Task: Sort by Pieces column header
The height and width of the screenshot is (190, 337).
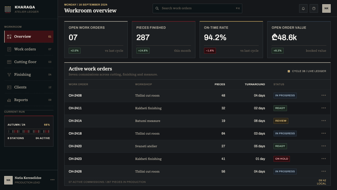Action: pyautogui.click(x=220, y=84)
